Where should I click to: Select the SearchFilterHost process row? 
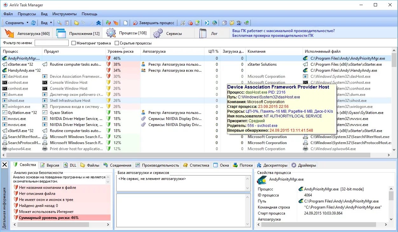pos(196,137)
